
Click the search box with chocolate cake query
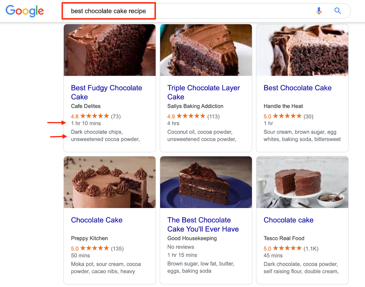click(186, 11)
